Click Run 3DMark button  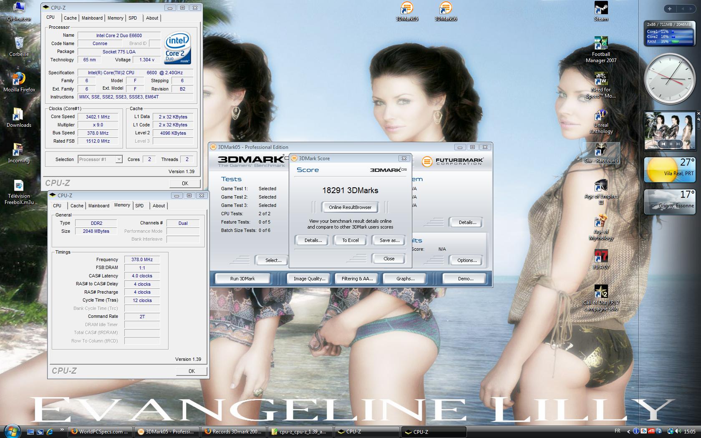pyautogui.click(x=242, y=279)
